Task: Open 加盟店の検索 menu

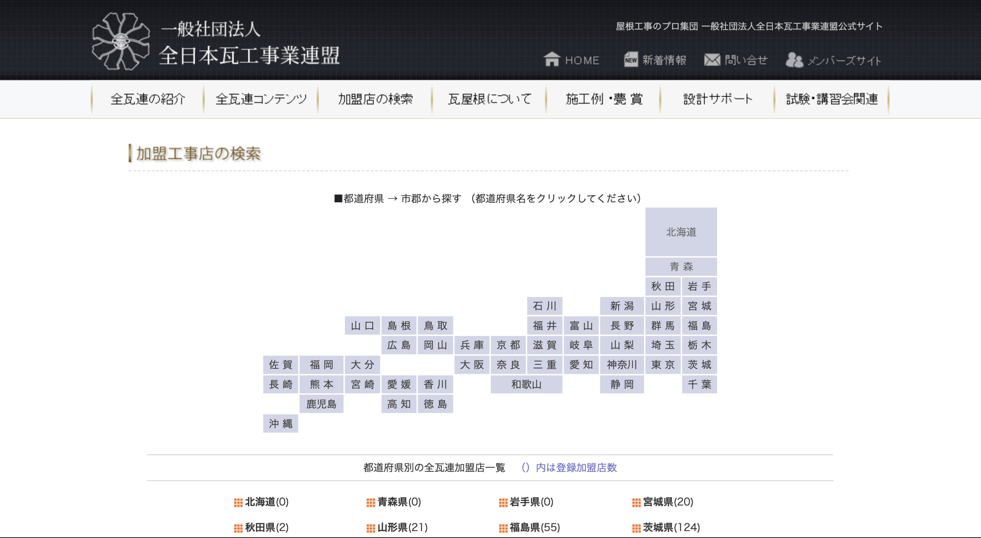Action: (x=375, y=99)
